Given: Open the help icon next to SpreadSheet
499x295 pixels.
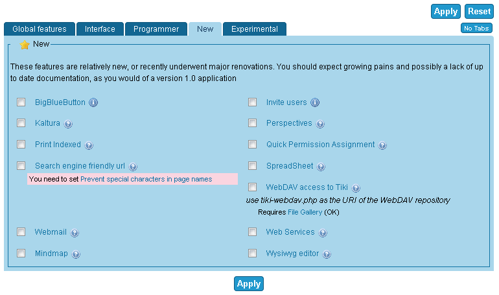Looking at the screenshot, I should coord(321,167).
